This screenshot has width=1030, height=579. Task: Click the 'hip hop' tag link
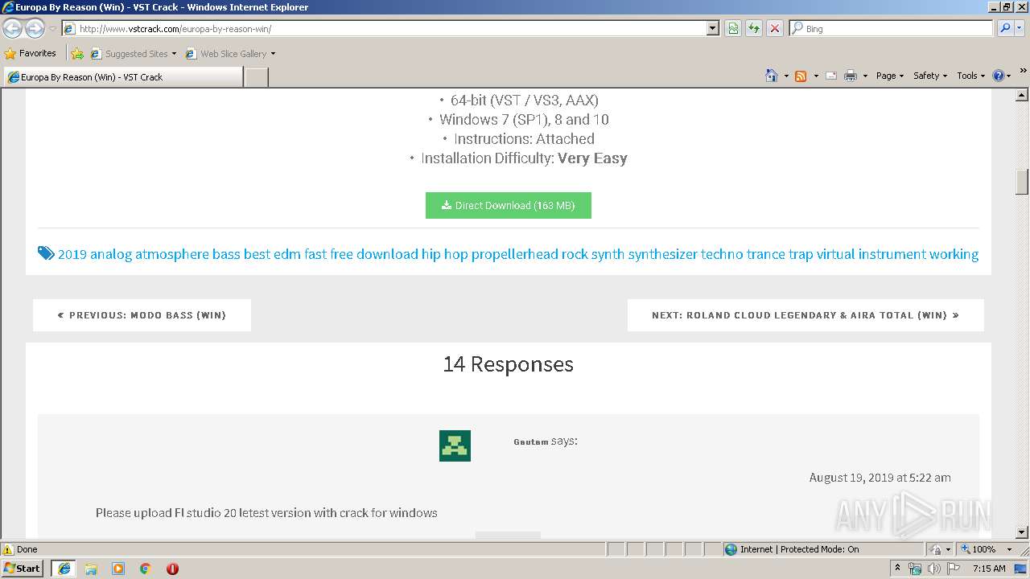point(445,254)
